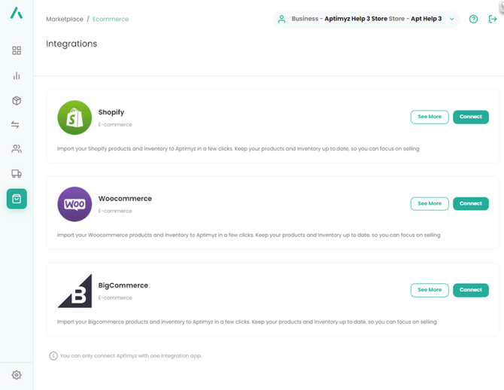Open the products box icon

pyautogui.click(x=17, y=101)
